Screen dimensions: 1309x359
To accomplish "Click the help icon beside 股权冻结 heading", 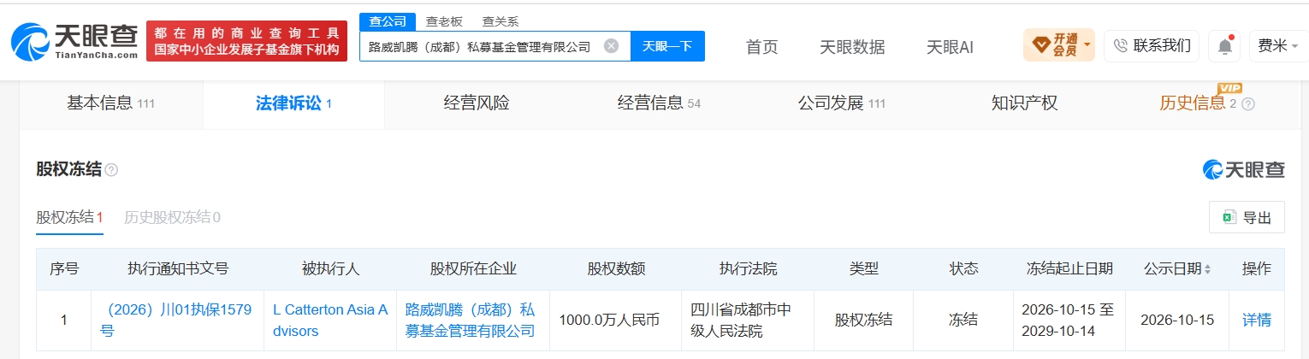I will pyautogui.click(x=111, y=170).
